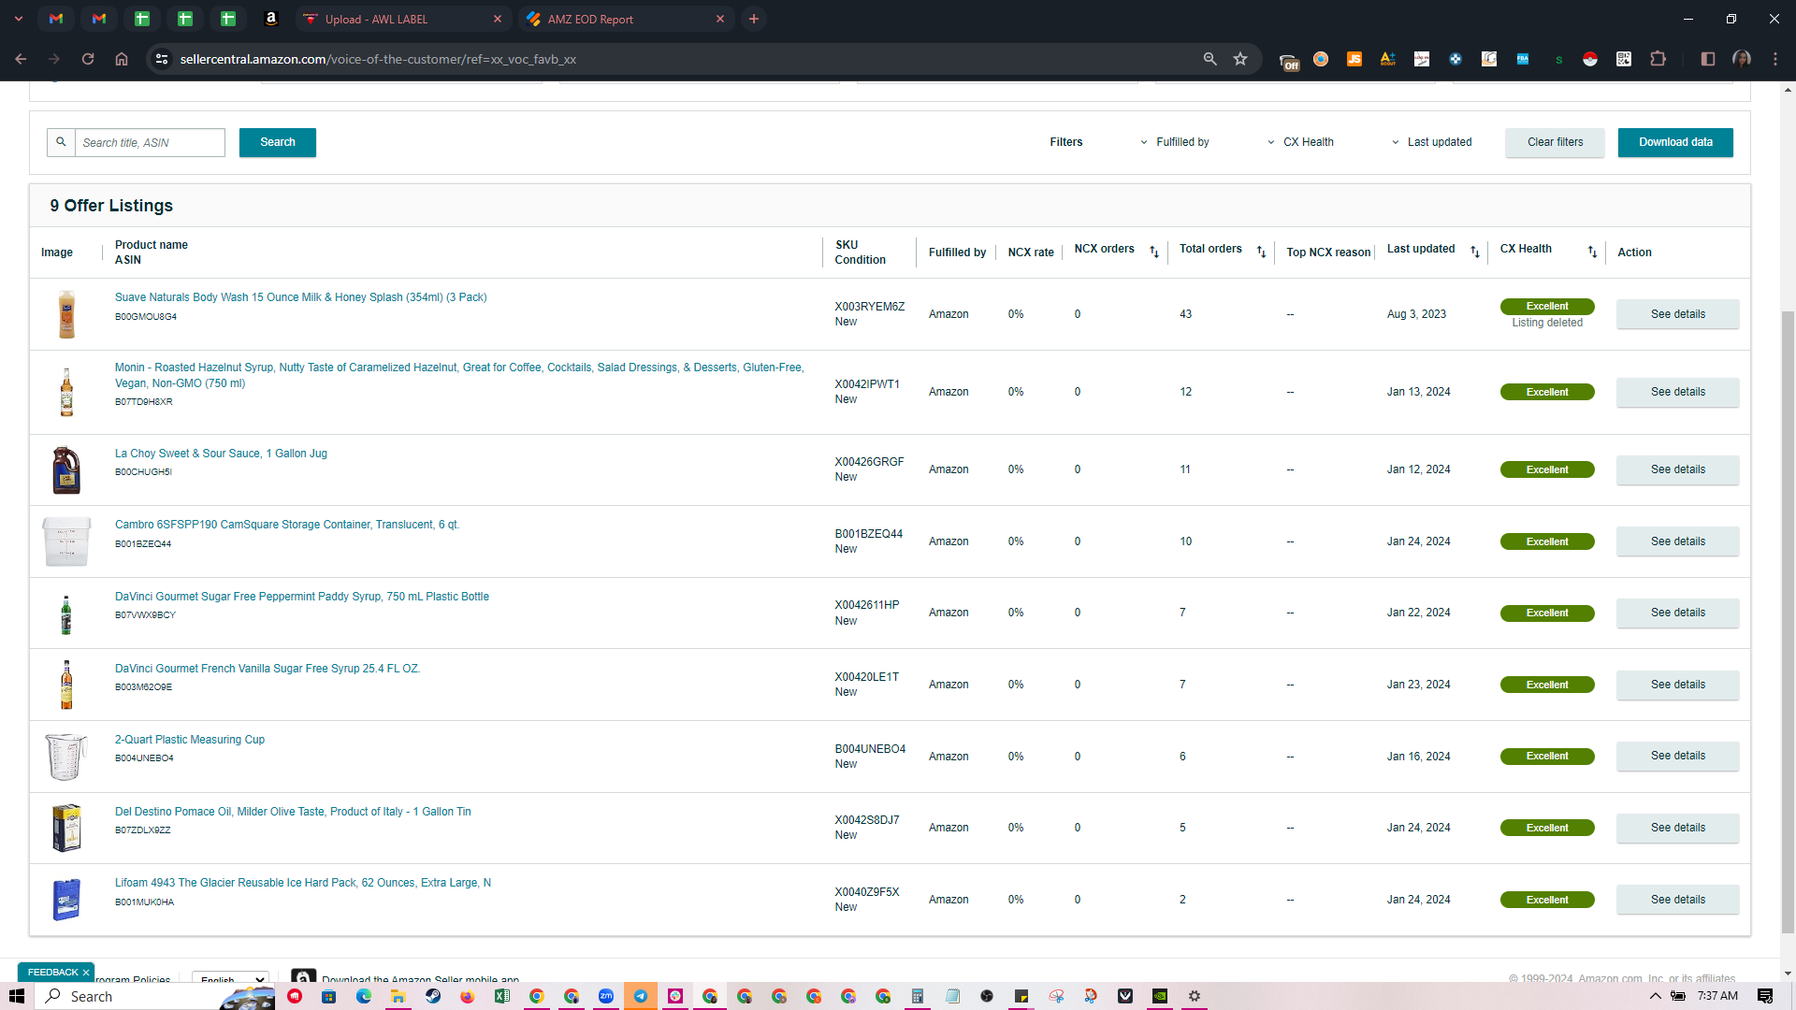Screen dimensions: 1796x1010
Task: Open the Pokeball extension icon
Action: coord(1590,59)
